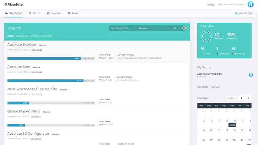
Task: Open the All Types dropdown
Action: [x=154, y=28]
